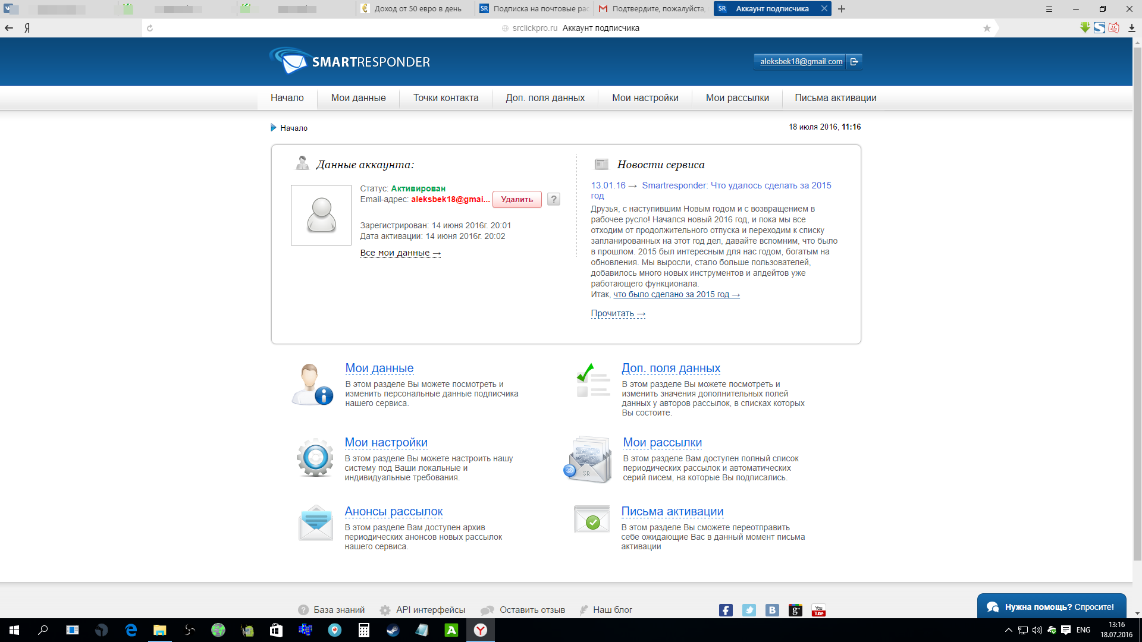Open the API интерфейсы footer link
The height and width of the screenshot is (642, 1142).
pyautogui.click(x=431, y=610)
